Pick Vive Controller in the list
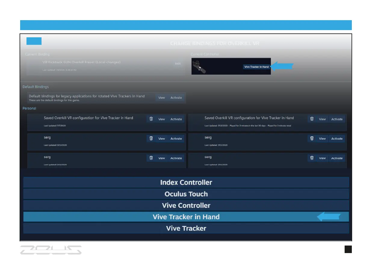372x266 pixels. pos(186,205)
